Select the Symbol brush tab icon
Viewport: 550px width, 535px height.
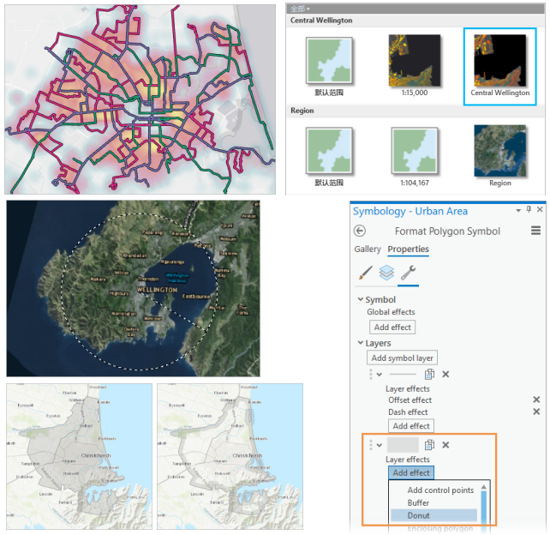tap(365, 273)
